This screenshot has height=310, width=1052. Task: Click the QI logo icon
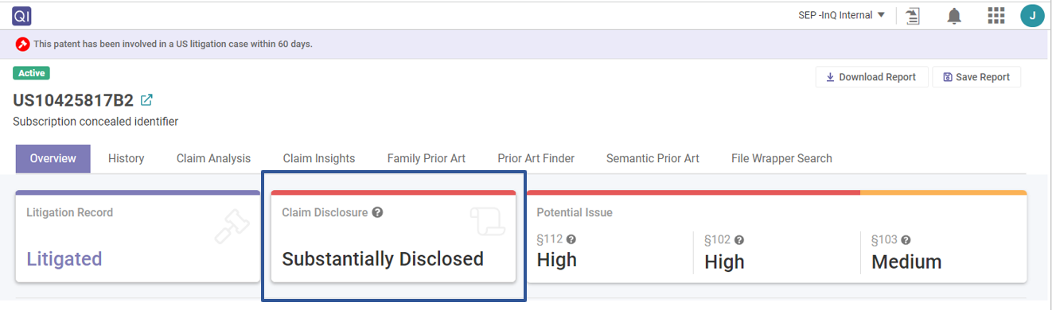tap(21, 16)
